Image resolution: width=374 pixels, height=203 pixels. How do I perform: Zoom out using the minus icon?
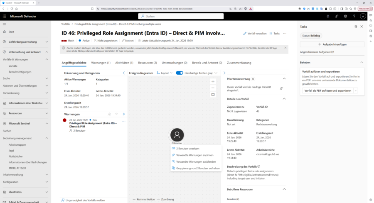pyautogui.click(x=213, y=88)
